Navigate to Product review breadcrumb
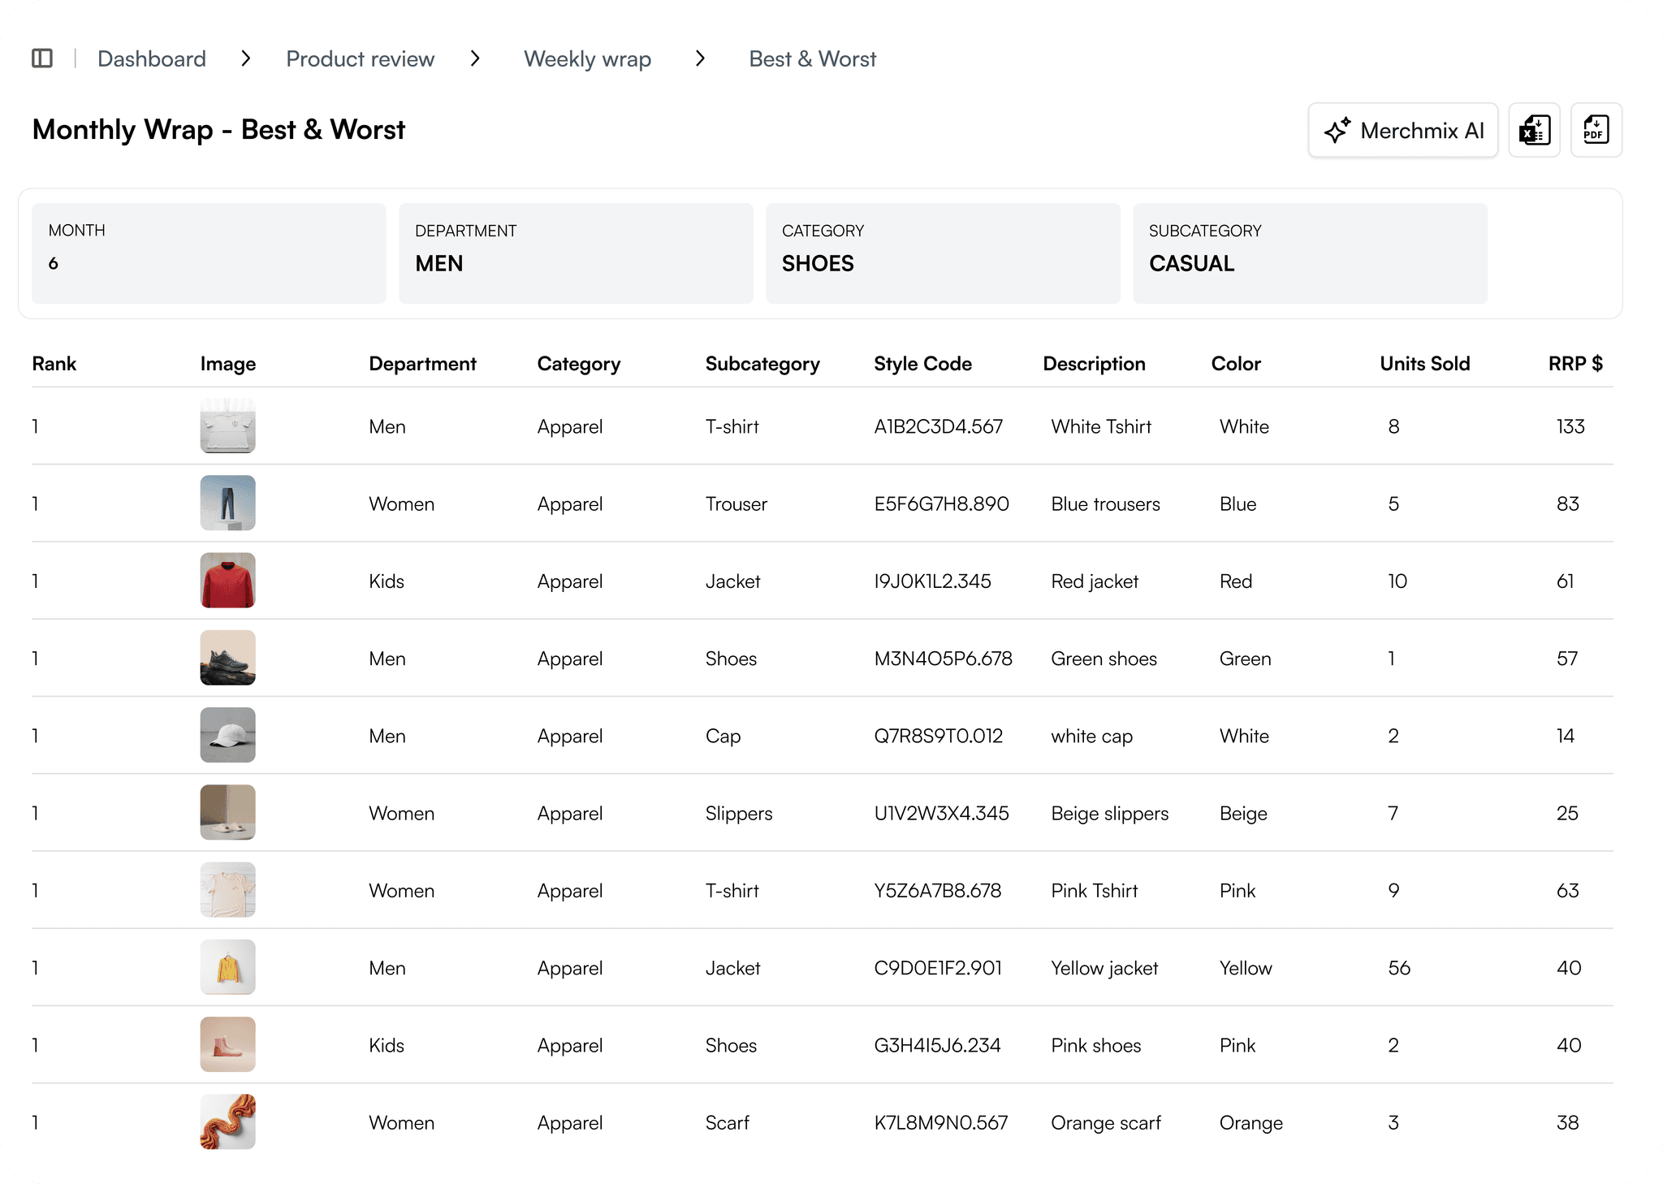This screenshot has height=1184, width=1663. point(360,58)
